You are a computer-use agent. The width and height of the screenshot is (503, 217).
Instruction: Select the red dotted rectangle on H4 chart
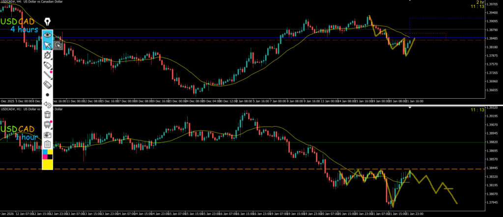coord(426,36)
